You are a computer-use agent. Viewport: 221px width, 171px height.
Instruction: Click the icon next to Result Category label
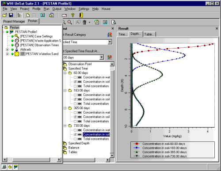coord(110,34)
